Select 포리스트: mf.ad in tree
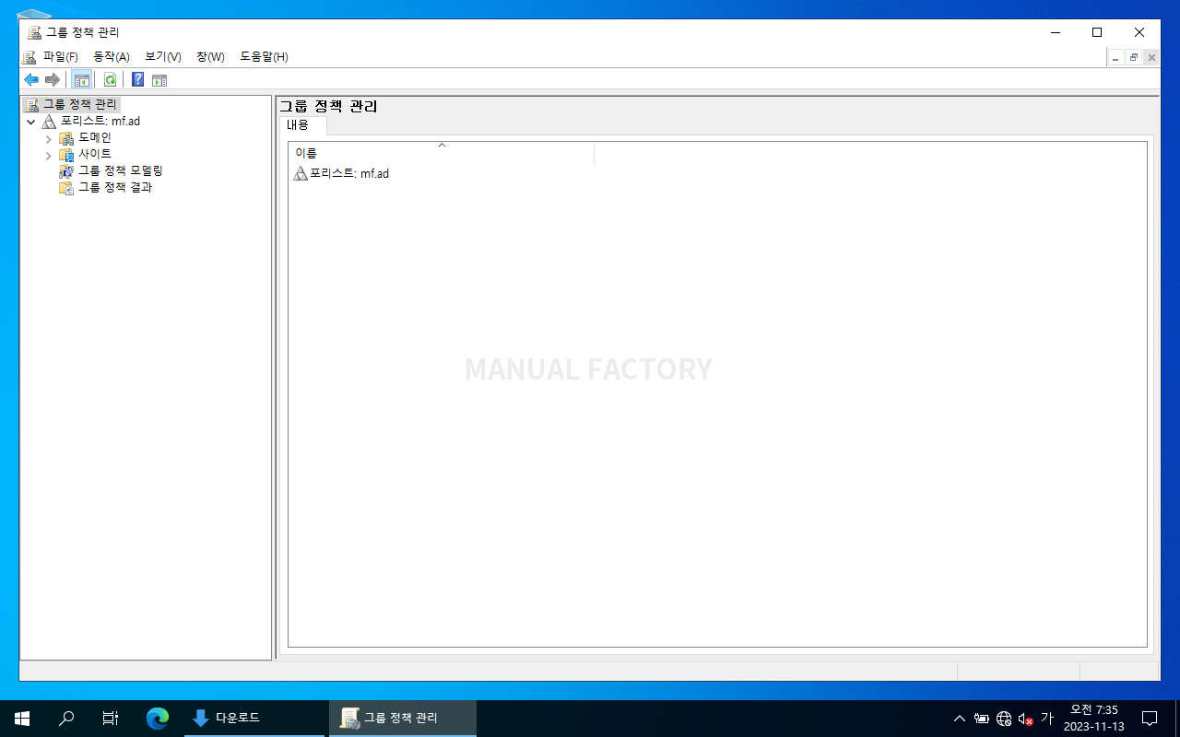This screenshot has height=737, width=1180. [100, 122]
